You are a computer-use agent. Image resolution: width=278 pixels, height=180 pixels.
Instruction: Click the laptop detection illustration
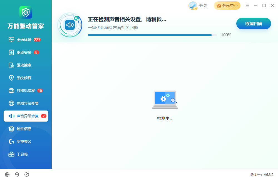(x=165, y=100)
